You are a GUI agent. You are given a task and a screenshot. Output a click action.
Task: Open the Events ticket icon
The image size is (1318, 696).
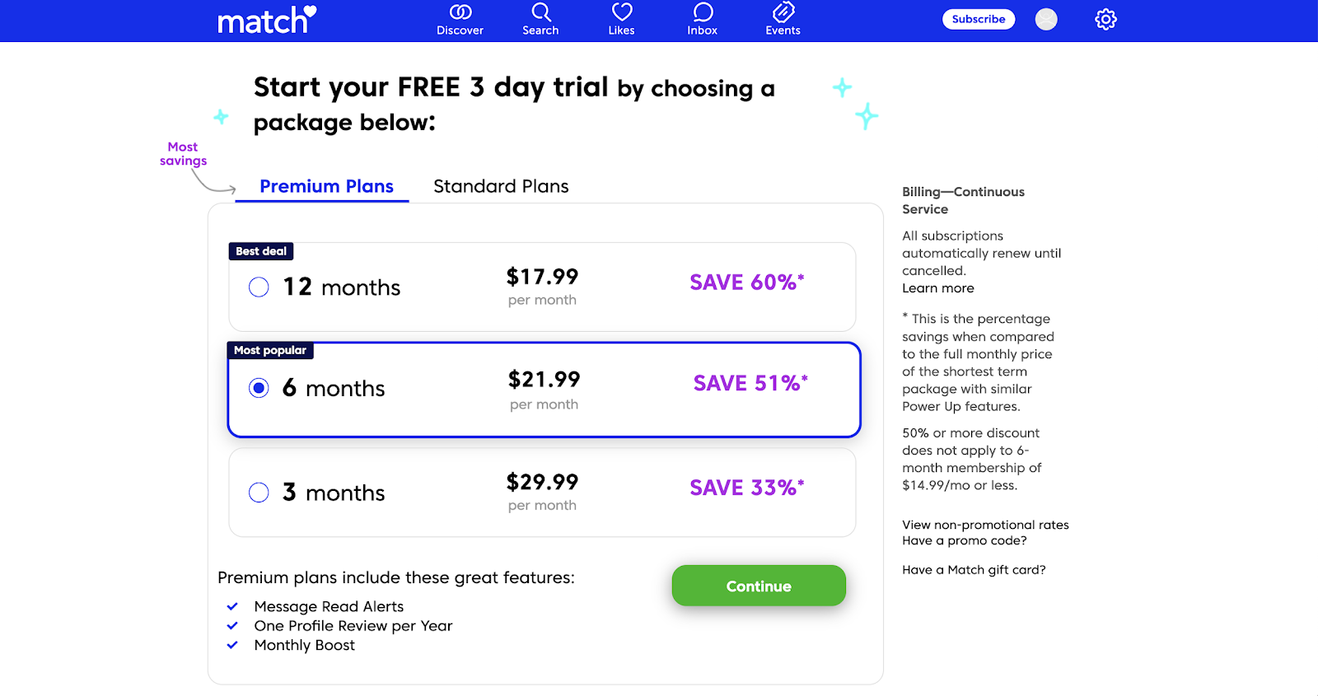click(x=783, y=12)
